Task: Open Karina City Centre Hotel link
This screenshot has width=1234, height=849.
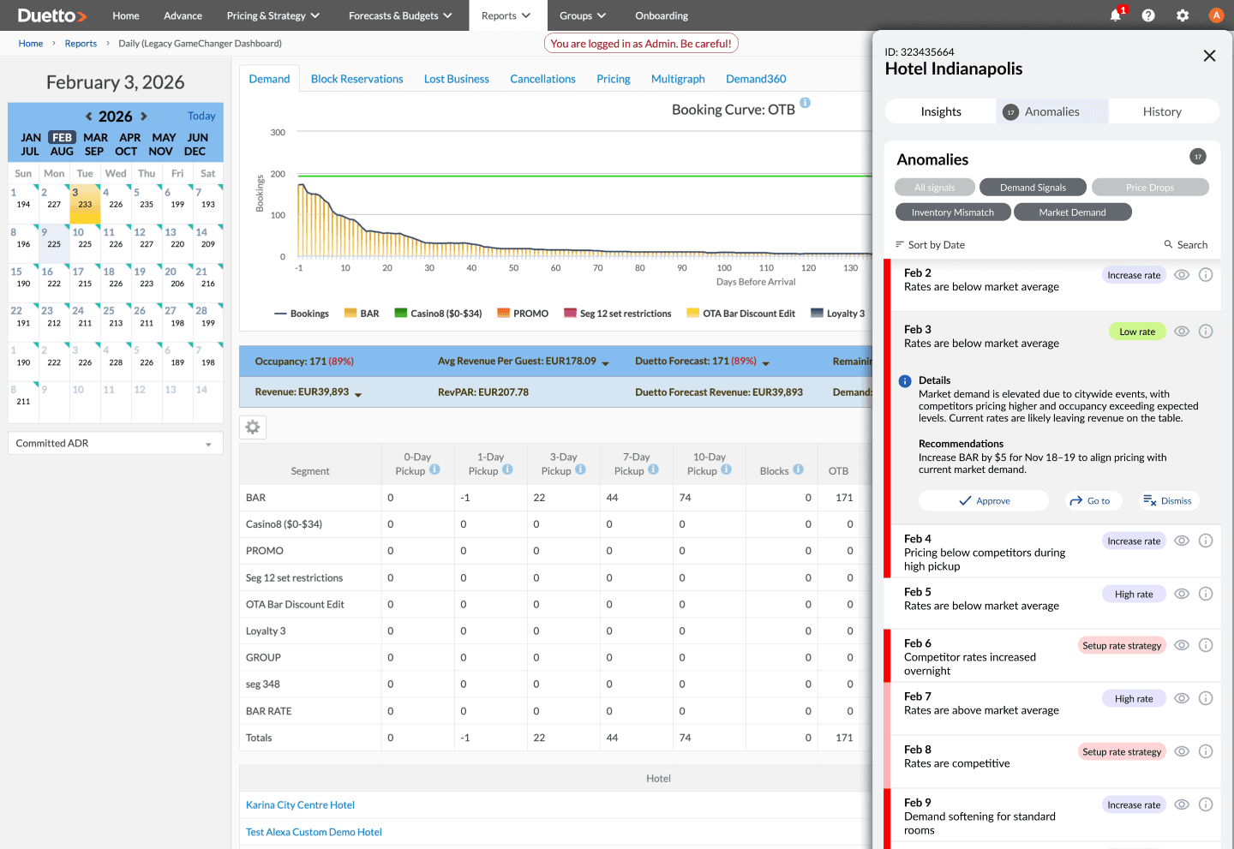Action: (x=300, y=805)
